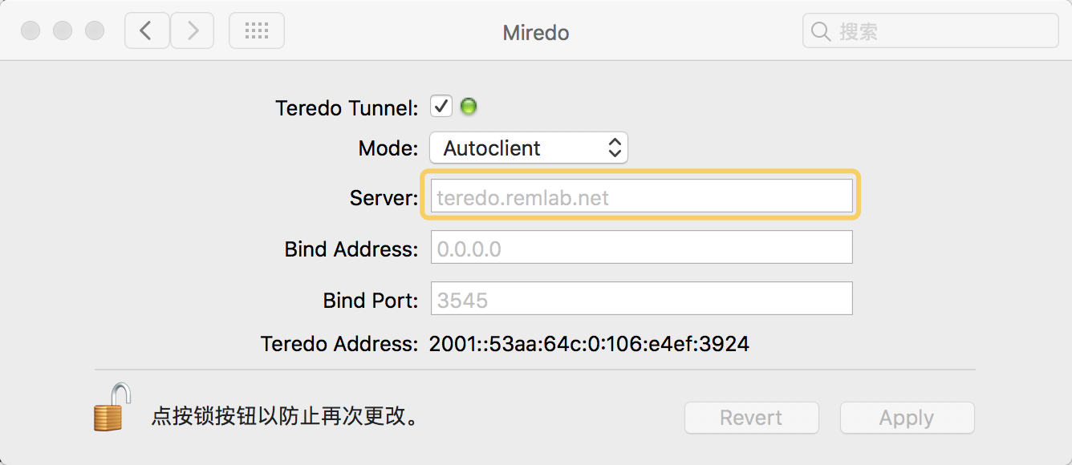Click the Show All grid icon
Screen dimensions: 1072x465
coord(257,30)
